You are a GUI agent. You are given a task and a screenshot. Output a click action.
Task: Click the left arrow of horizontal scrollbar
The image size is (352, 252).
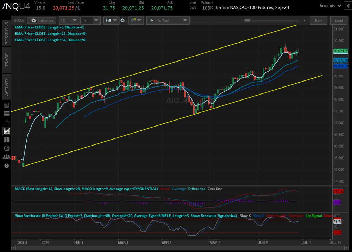tap(13, 248)
